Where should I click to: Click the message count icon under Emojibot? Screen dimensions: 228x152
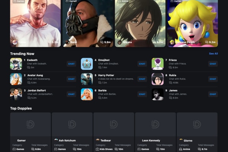100,68
